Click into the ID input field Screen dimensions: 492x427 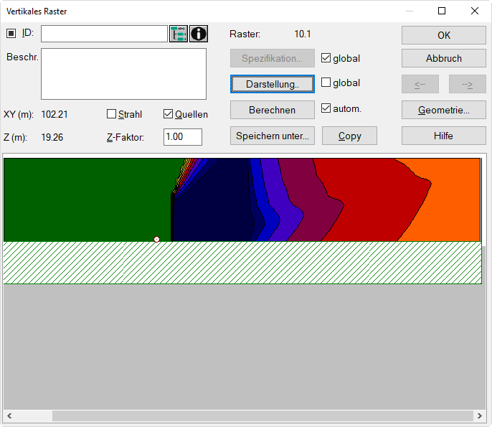(104, 34)
